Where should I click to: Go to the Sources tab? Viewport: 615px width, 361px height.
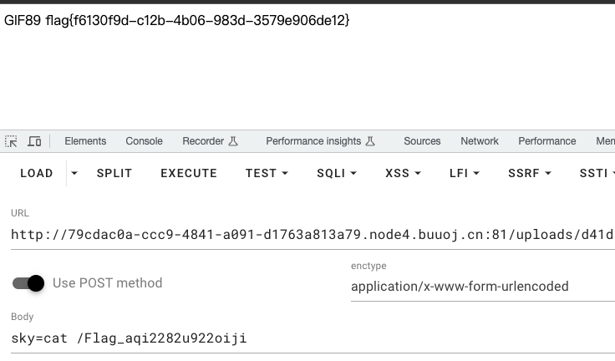(x=422, y=141)
